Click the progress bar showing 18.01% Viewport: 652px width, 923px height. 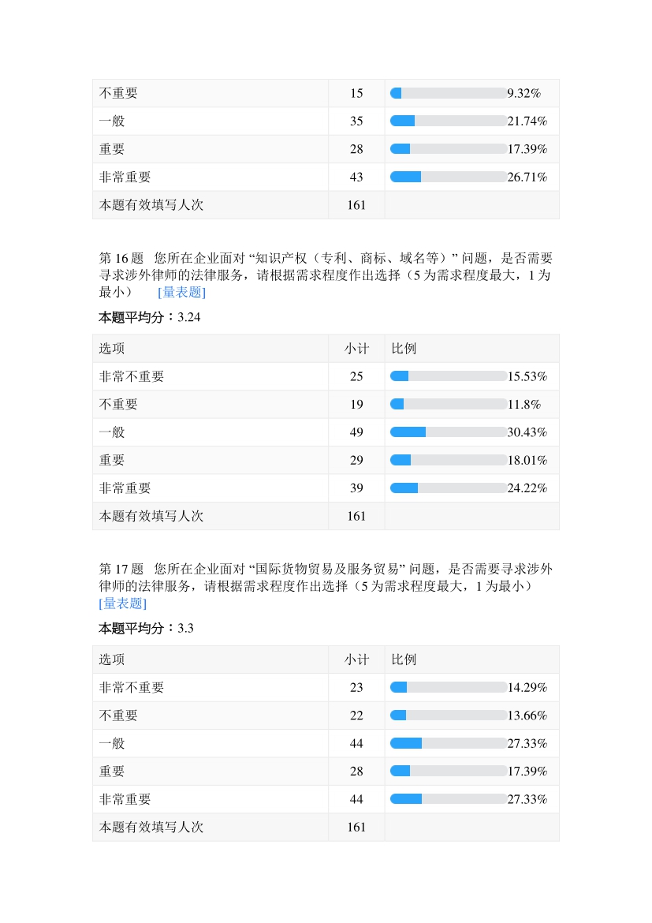point(448,460)
